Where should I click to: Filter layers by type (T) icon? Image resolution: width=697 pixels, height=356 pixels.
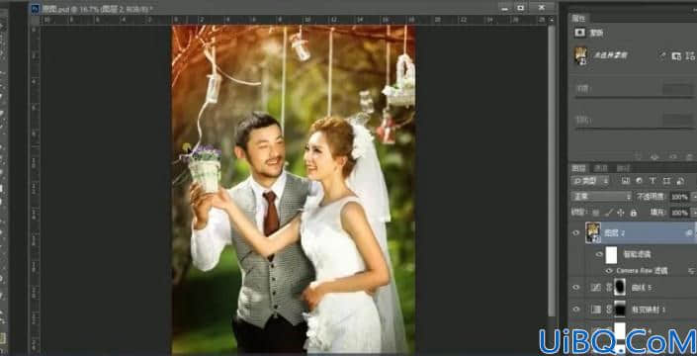click(653, 181)
